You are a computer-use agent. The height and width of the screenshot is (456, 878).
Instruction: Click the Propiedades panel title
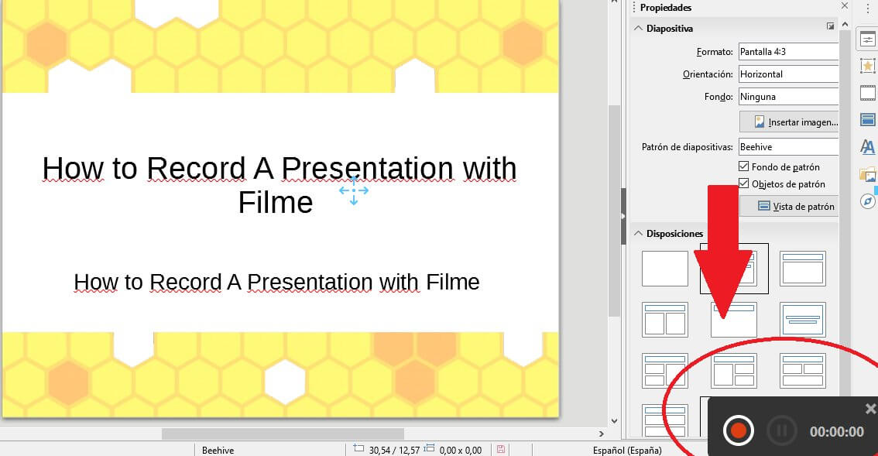coord(666,7)
